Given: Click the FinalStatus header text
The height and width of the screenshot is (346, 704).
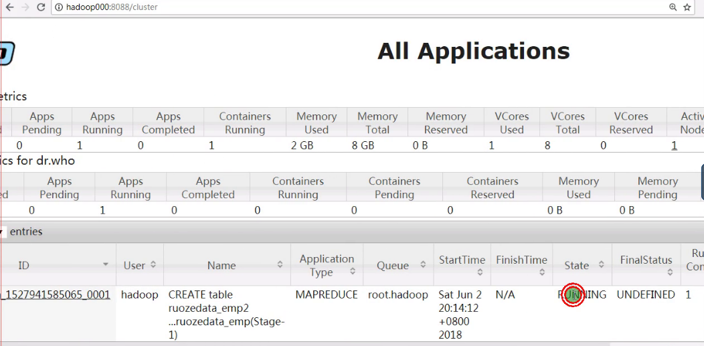Looking at the screenshot, I should click(646, 260).
